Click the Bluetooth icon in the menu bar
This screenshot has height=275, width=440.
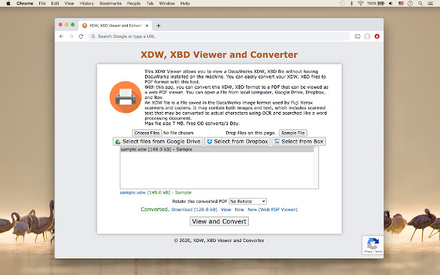click(351, 3)
